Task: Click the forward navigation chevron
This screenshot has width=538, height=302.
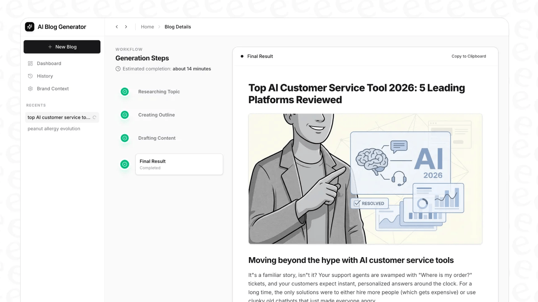Action: tap(126, 26)
